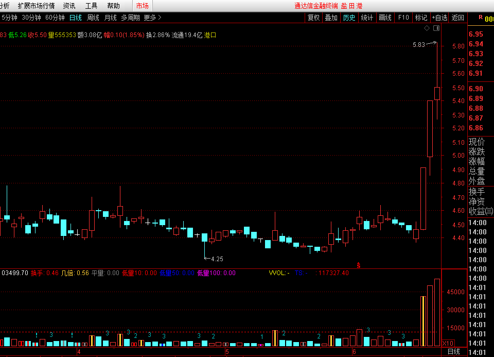The width and height of the screenshot is (494, 357).
Task: Click the 换手 row in side panel
Action: point(477,192)
